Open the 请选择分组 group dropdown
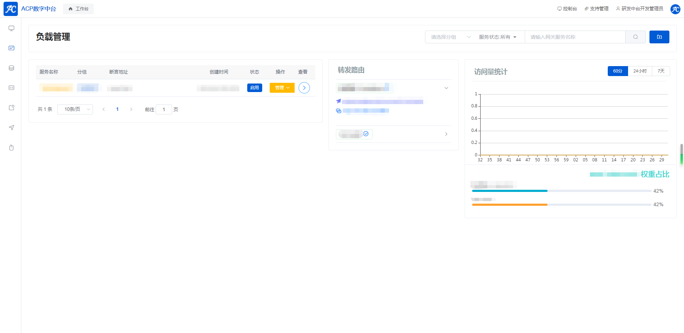Screen dimensions: 684x333 pos(450,37)
